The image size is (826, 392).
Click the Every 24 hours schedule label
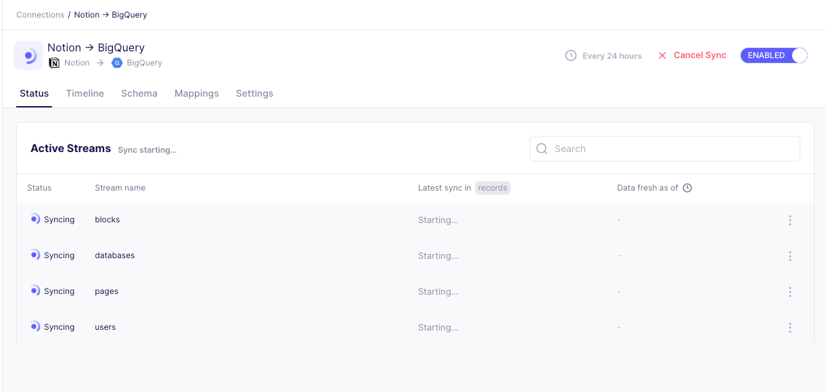612,56
